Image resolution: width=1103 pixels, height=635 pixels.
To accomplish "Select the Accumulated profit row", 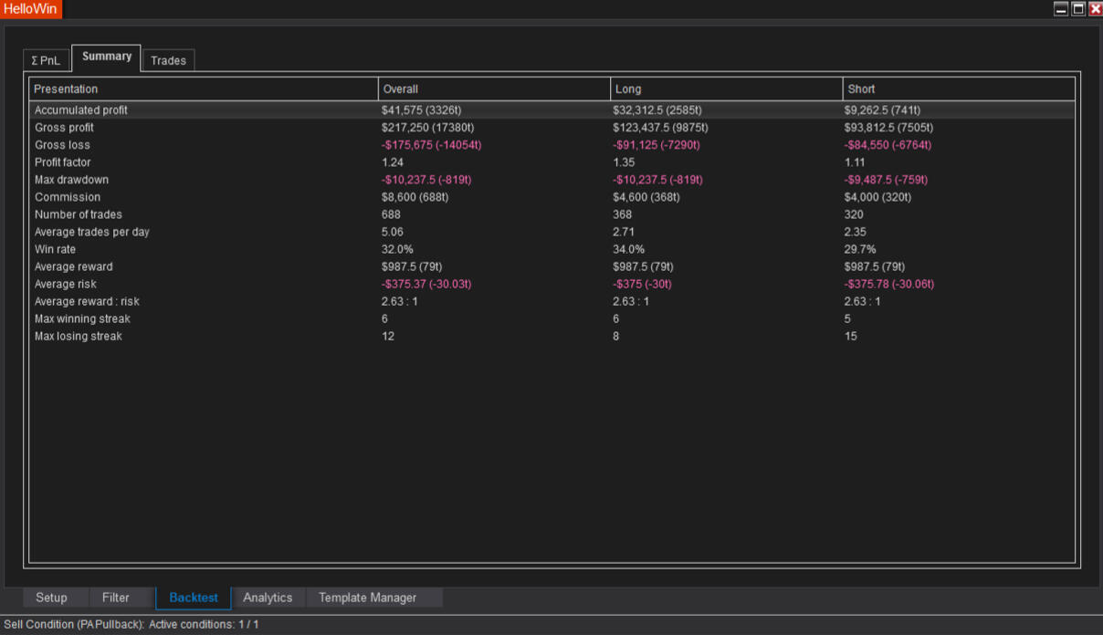I will tap(81, 110).
